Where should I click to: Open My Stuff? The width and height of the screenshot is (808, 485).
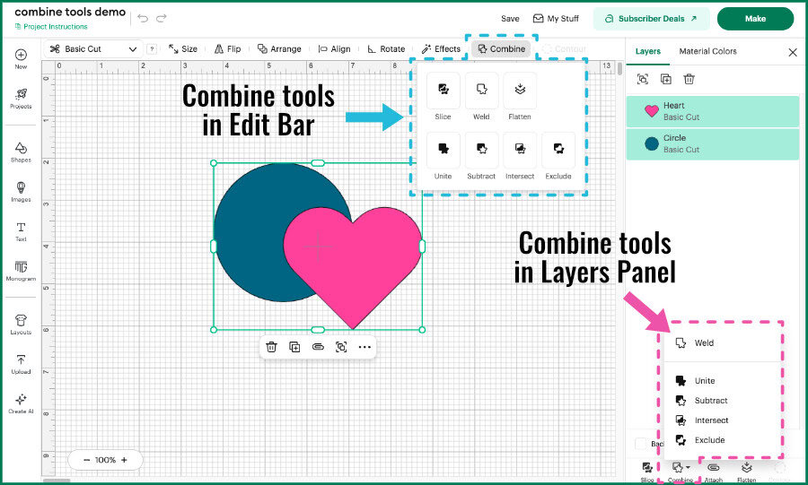[556, 19]
